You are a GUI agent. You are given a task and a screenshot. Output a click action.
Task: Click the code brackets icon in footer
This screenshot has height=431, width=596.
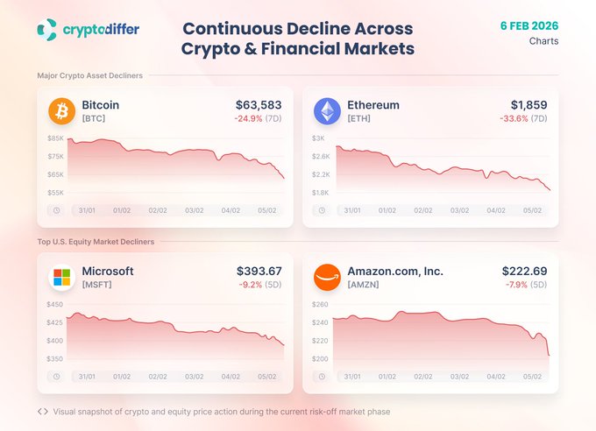[43, 411]
